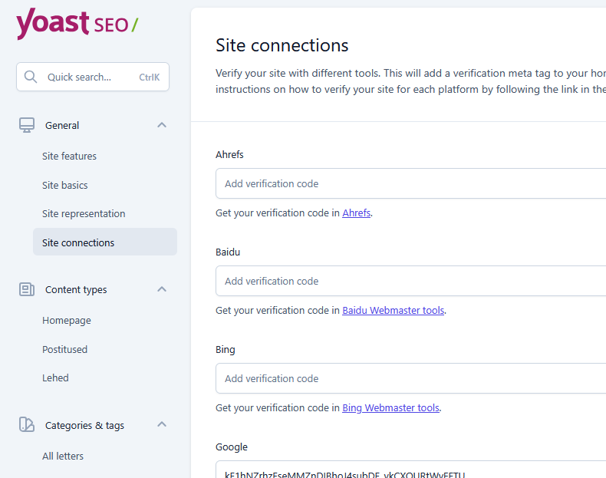
Task: Collapse the Content types section chevron
Action: 162,289
